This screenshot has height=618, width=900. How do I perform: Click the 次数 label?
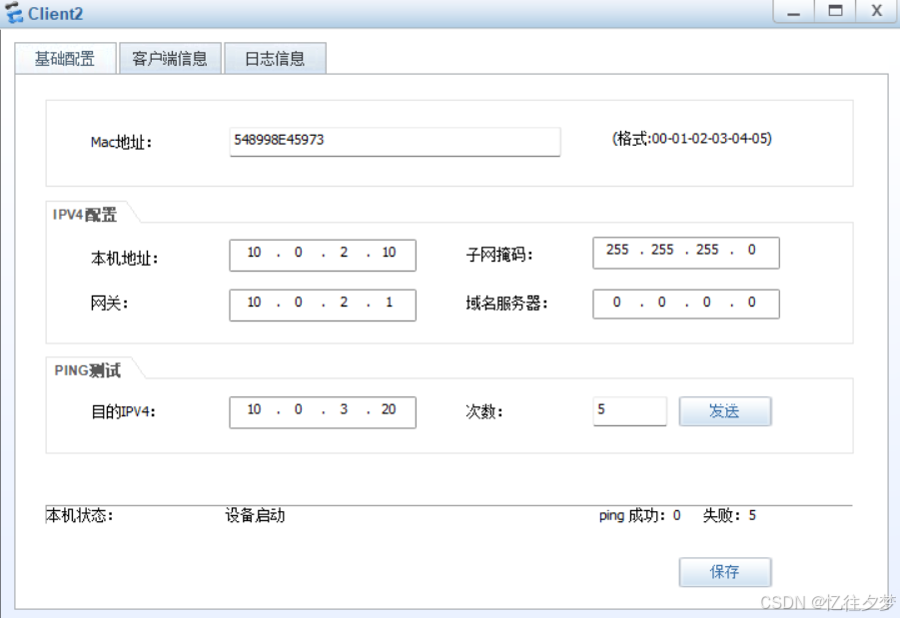pyautogui.click(x=483, y=411)
